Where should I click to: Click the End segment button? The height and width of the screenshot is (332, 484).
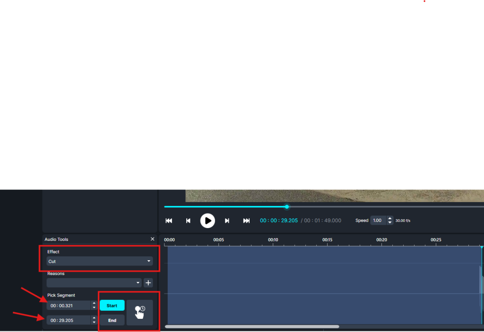112,320
